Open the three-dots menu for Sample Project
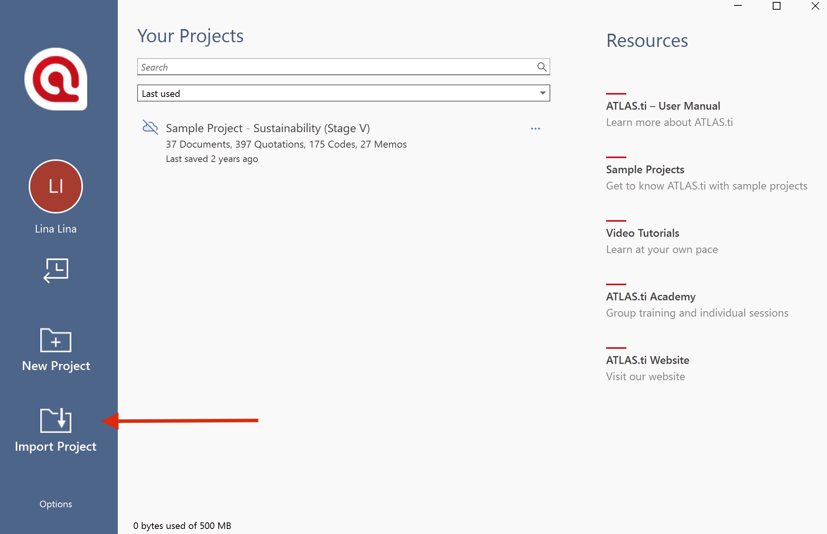827x534 pixels. (535, 129)
